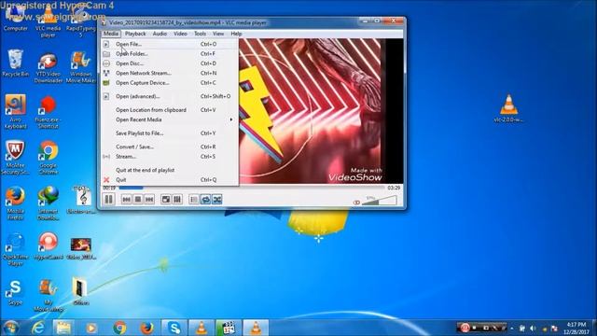The width and height of the screenshot is (597, 336).
Task: Select the Video file thumbnail on desktop
Action: click(x=81, y=249)
